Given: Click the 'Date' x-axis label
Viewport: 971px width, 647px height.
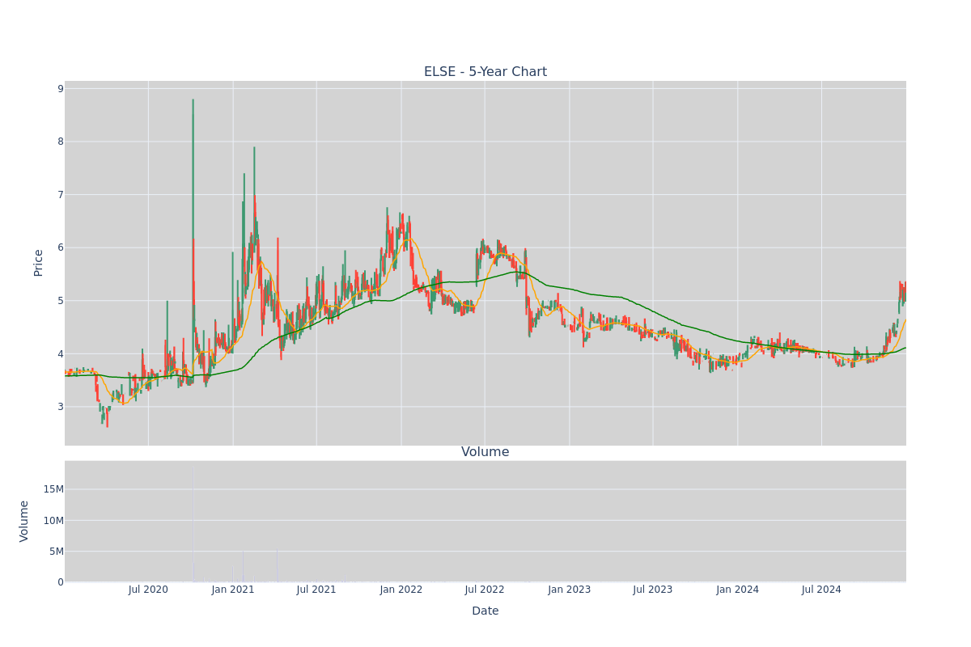Looking at the screenshot, I should click(x=485, y=611).
